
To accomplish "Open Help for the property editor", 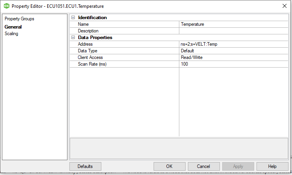I will click(x=273, y=166).
